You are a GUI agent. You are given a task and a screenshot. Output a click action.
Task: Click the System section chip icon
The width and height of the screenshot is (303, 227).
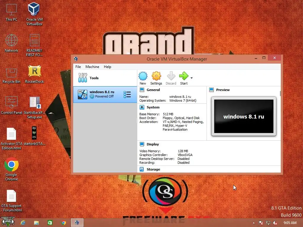(x=142, y=107)
